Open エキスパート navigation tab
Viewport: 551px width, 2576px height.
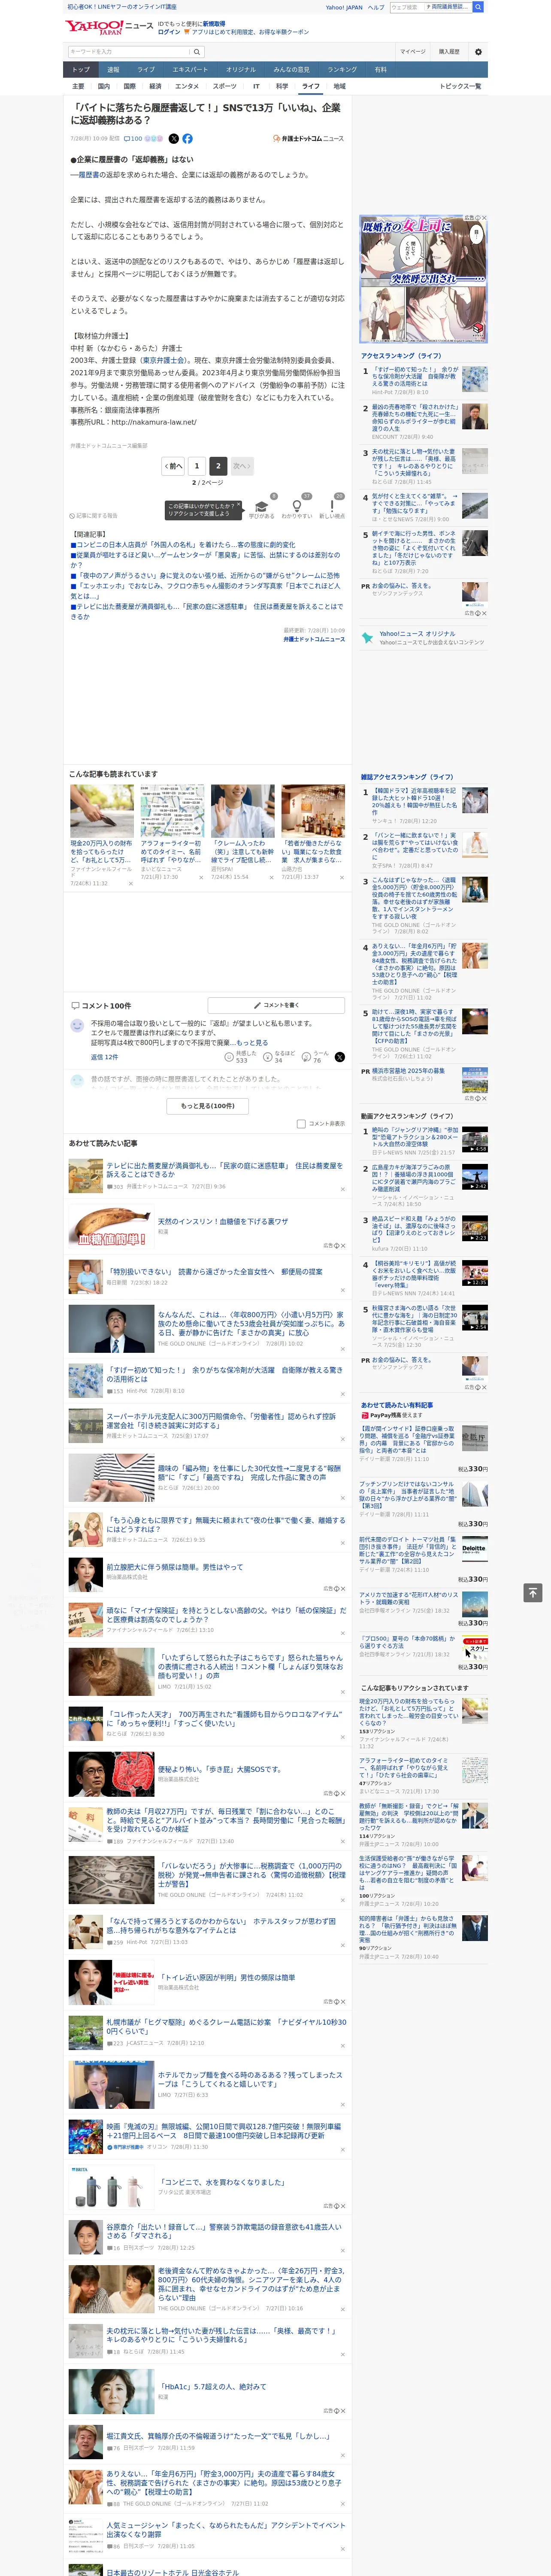[x=190, y=69]
